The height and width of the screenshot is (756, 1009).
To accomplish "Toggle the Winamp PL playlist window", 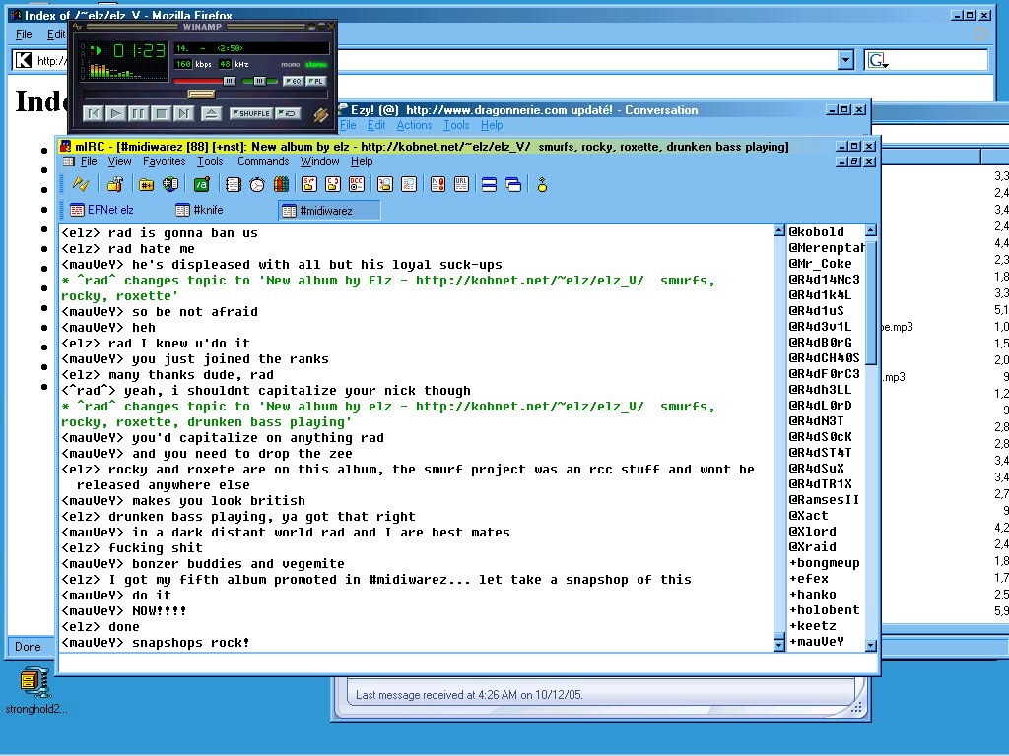I will pos(316,81).
